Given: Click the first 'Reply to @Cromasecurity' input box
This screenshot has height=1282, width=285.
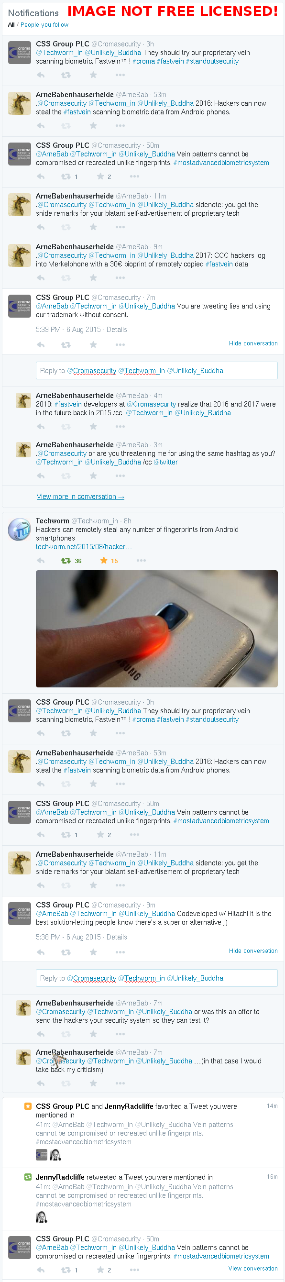Looking at the screenshot, I should 157,371.
